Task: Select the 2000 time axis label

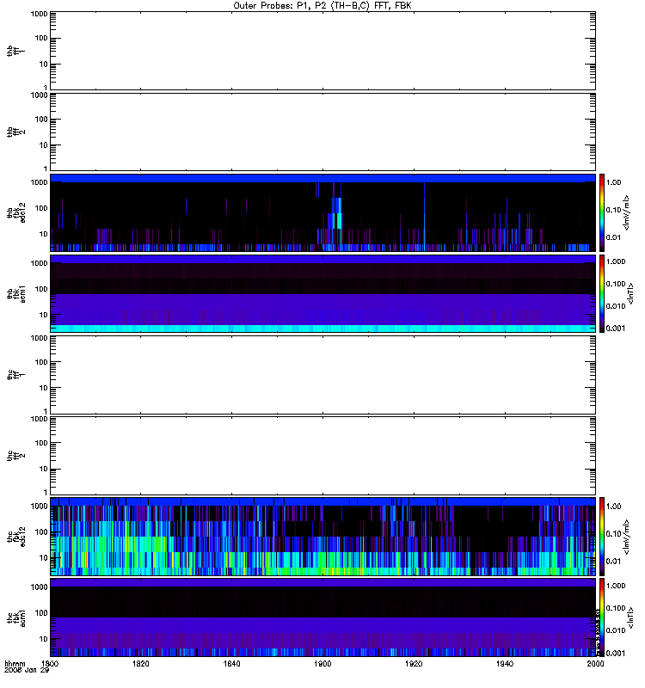Action: [595, 663]
